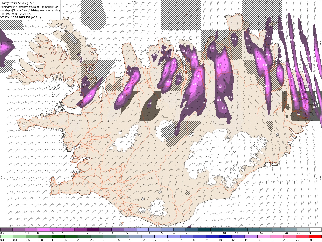The width and height of the screenshot is (322, 242).
Task: Click the '20W' longitude label
Action: pyautogui.click(x=134, y=1)
